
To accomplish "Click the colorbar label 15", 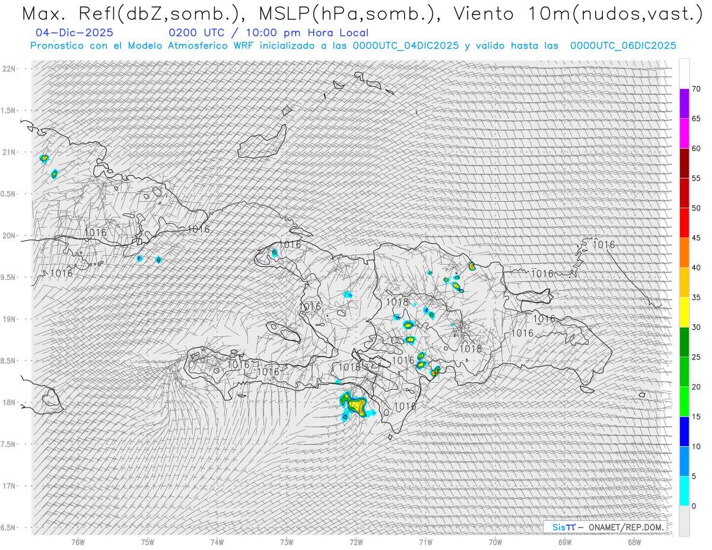I will [696, 417].
